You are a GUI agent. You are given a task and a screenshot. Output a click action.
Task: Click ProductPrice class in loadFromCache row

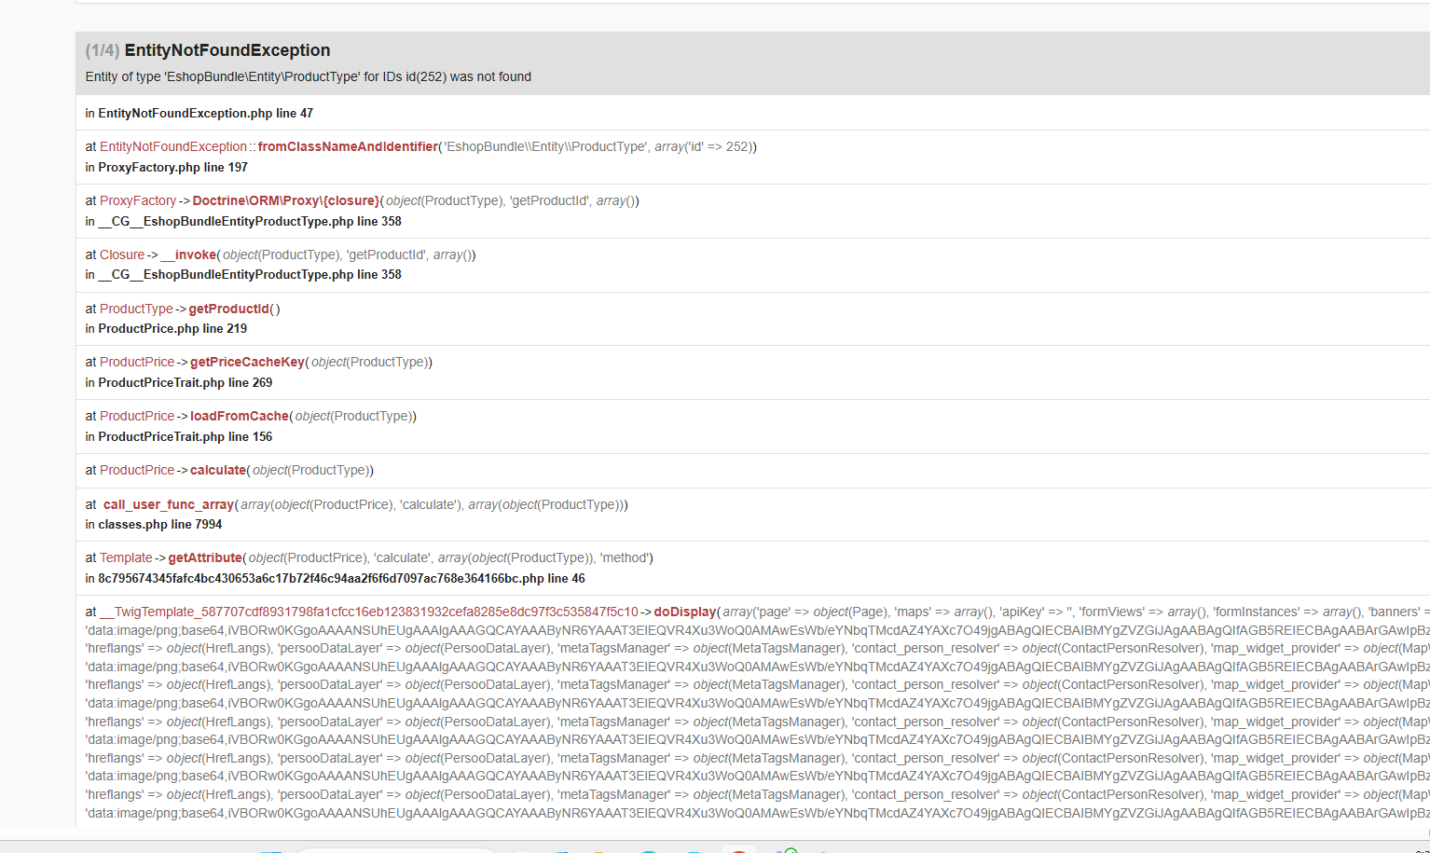[137, 416]
